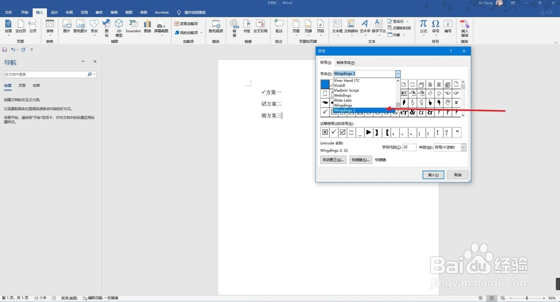Open the Icons (图标) ribbon button
The width and height of the screenshot is (560, 302).
tap(106, 28)
